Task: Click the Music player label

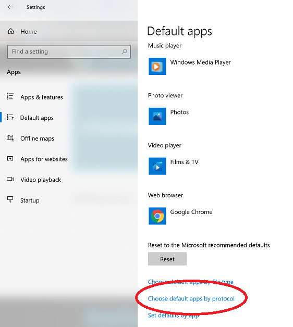Action: pyautogui.click(x=165, y=46)
